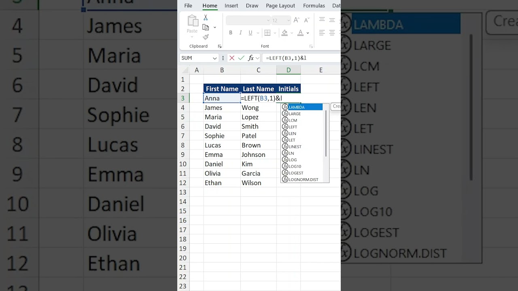This screenshot has height=291, width=518.
Task: Click the Cut scissors icon
Action: pyautogui.click(x=206, y=18)
